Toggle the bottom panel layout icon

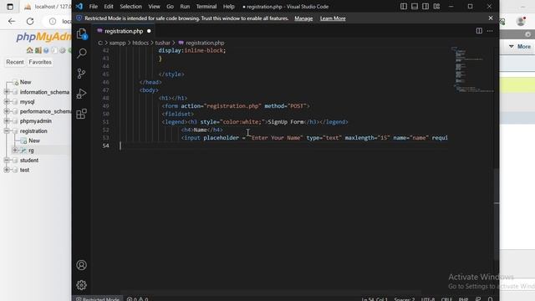[x=415, y=7]
